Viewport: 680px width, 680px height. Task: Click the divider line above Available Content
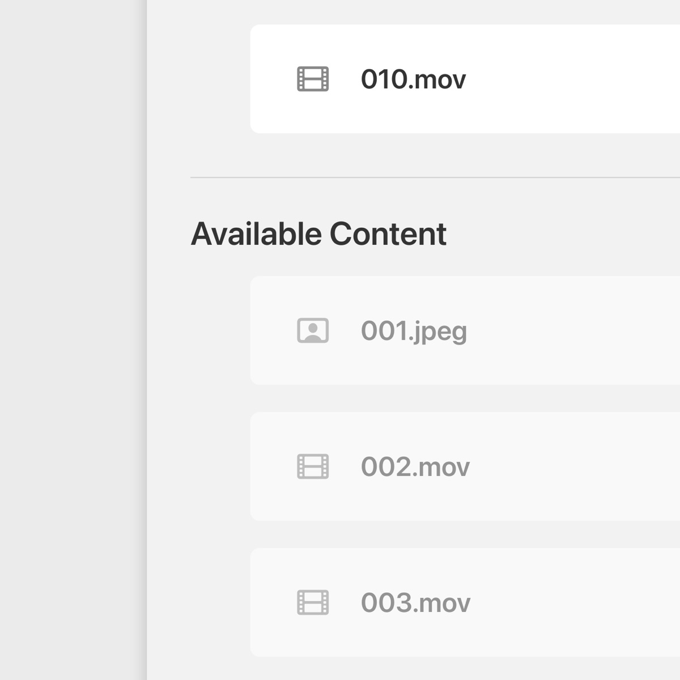[x=435, y=177]
